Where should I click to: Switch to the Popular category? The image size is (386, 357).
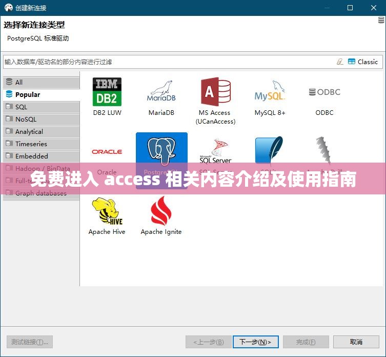[42, 94]
